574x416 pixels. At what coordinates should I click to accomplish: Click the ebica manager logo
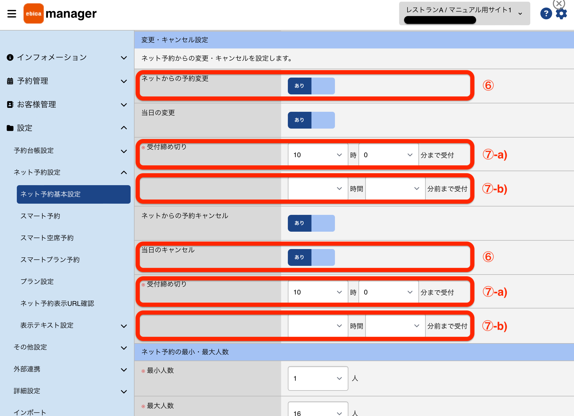click(60, 13)
